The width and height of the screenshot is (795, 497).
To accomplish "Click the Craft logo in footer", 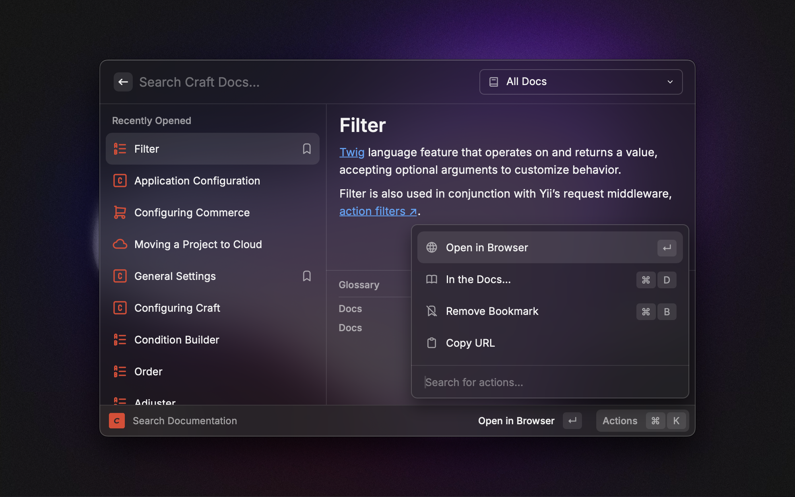I will tap(117, 421).
